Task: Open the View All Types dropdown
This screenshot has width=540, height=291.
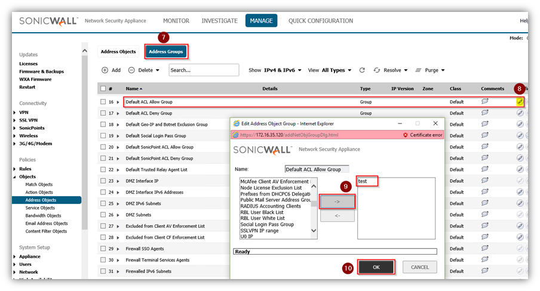Action: pos(336,70)
